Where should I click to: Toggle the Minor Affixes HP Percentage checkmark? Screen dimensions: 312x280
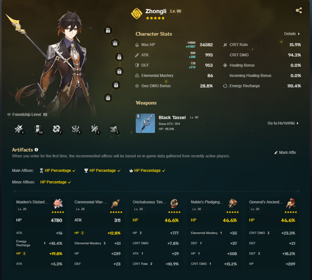tap(56, 182)
